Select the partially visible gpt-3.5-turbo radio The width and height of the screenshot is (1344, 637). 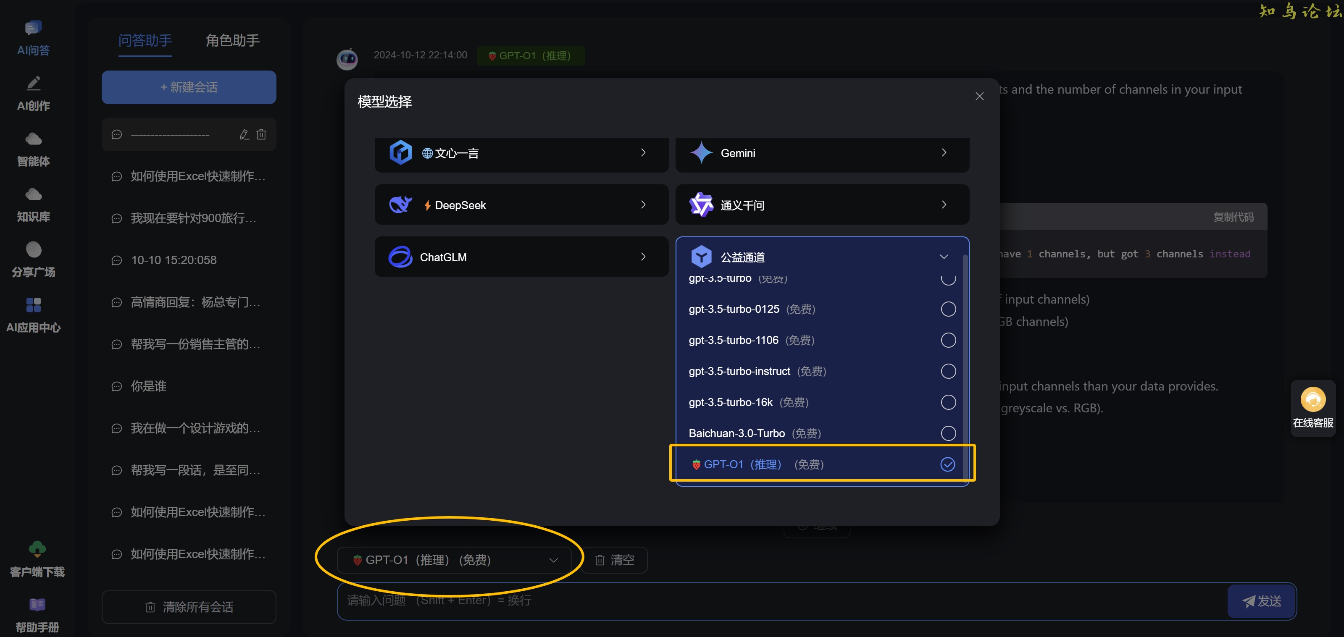pyautogui.click(x=948, y=280)
